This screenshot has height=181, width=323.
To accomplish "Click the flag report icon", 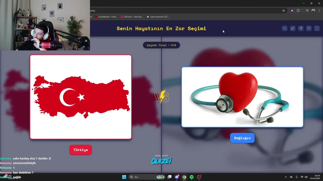I will coord(309,28).
